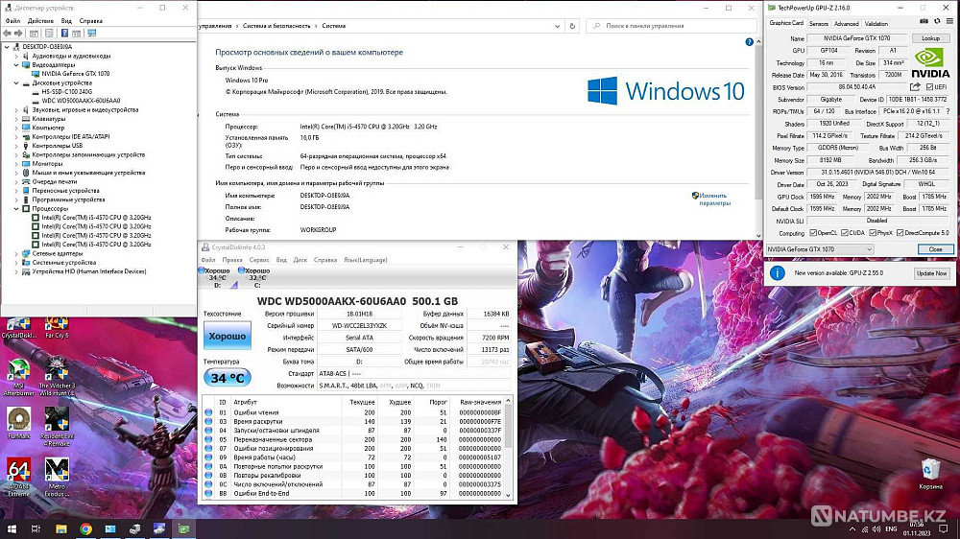Image resolution: width=960 pixels, height=539 pixels.
Task: Click the Task View taskbar icon
Action: (36, 528)
